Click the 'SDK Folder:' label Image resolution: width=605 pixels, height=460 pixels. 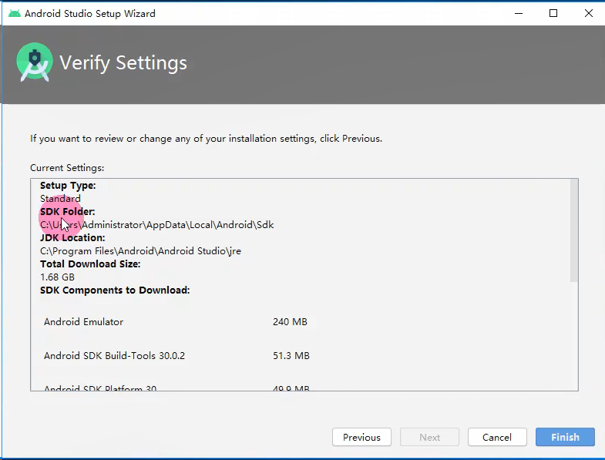pos(68,212)
